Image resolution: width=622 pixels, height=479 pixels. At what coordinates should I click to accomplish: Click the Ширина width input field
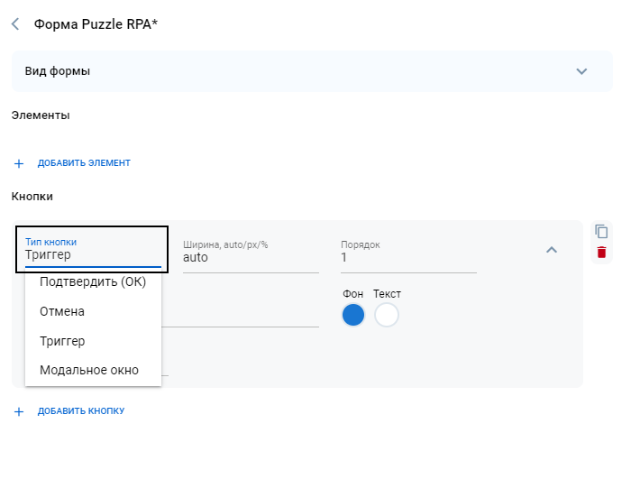point(250,258)
